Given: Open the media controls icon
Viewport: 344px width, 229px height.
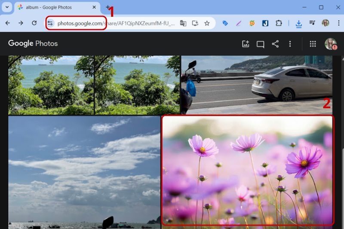Looking at the screenshot, I should (312, 23).
